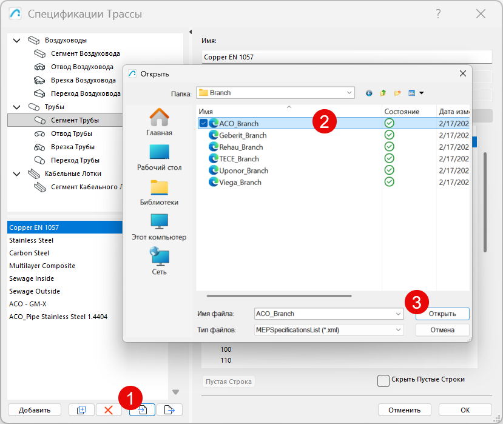The width and height of the screenshot is (503, 424).
Task: Click the Отмена button in Open dialog
Action: pyautogui.click(x=442, y=330)
